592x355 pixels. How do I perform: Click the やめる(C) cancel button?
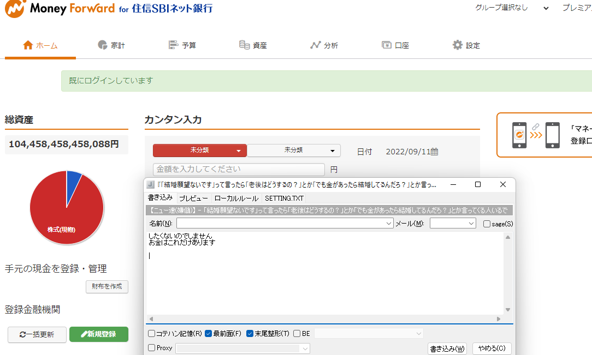pyautogui.click(x=492, y=348)
